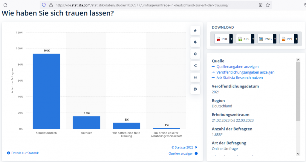Image resolution: width=306 pixels, height=162 pixels.
Task: Open Details zur Statistik
Action: click(25, 153)
